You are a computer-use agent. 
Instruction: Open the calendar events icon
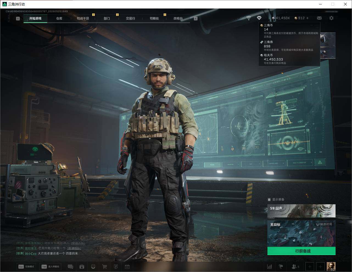[x=127, y=267]
